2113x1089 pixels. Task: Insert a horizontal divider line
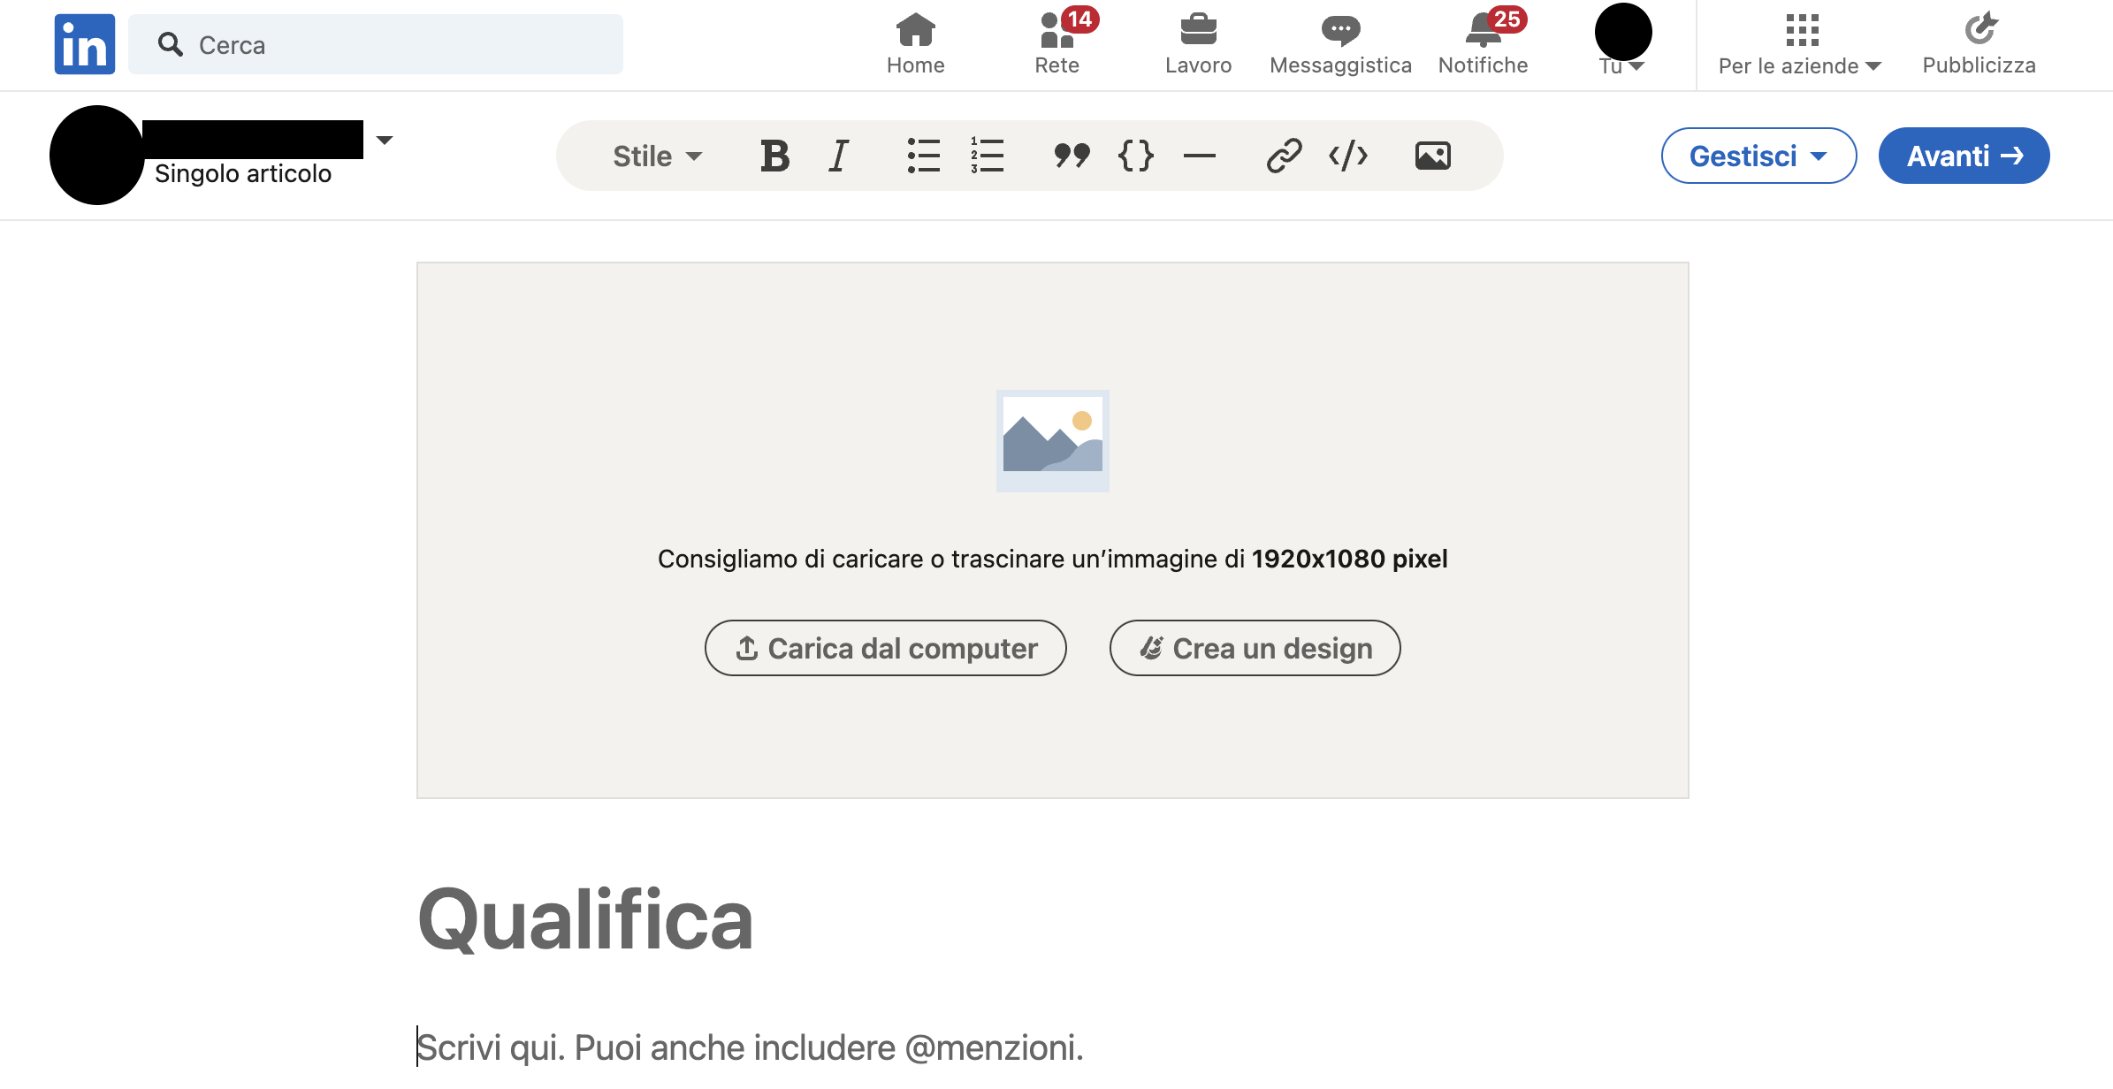pos(1200,156)
